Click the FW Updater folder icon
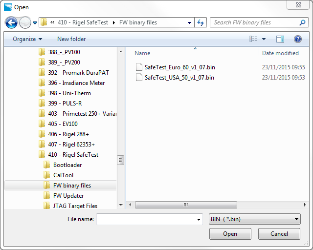This screenshot has width=313, height=250. pyautogui.click(x=47, y=196)
